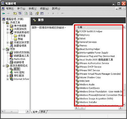Image resolution: width=127 pixels, height=119 pixels.
Task: Open the Help toolbar icon
Action: [x=37, y=13]
